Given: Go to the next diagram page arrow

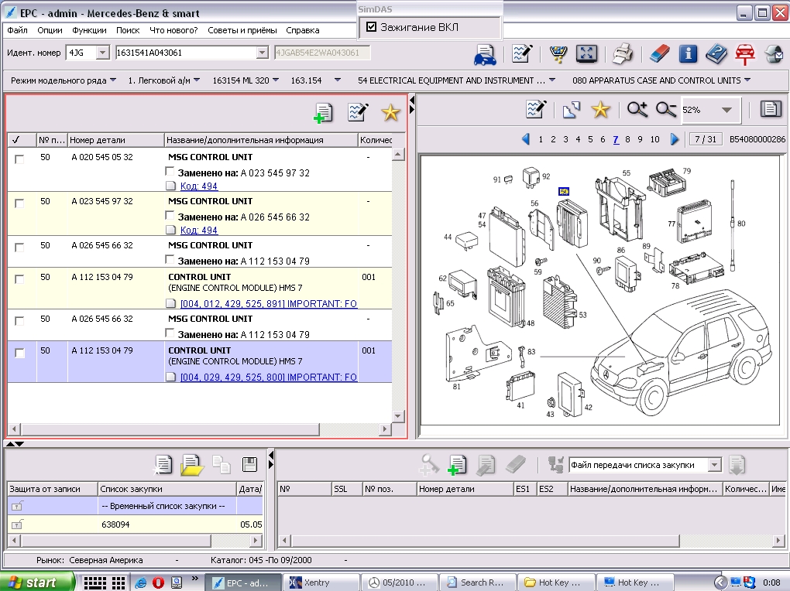Looking at the screenshot, I should [x=675, y=139].
